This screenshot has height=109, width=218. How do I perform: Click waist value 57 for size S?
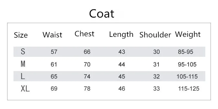(x=54, y=52)
